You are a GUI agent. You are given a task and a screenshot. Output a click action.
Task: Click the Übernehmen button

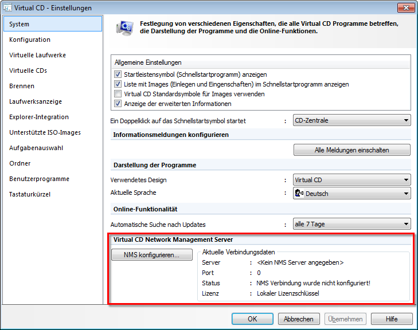click(345, 319)
